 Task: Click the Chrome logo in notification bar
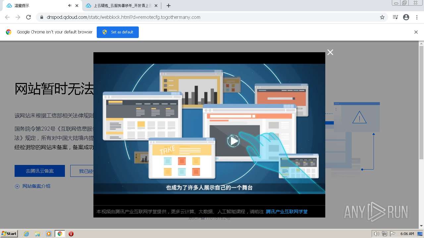pos(9,32)
